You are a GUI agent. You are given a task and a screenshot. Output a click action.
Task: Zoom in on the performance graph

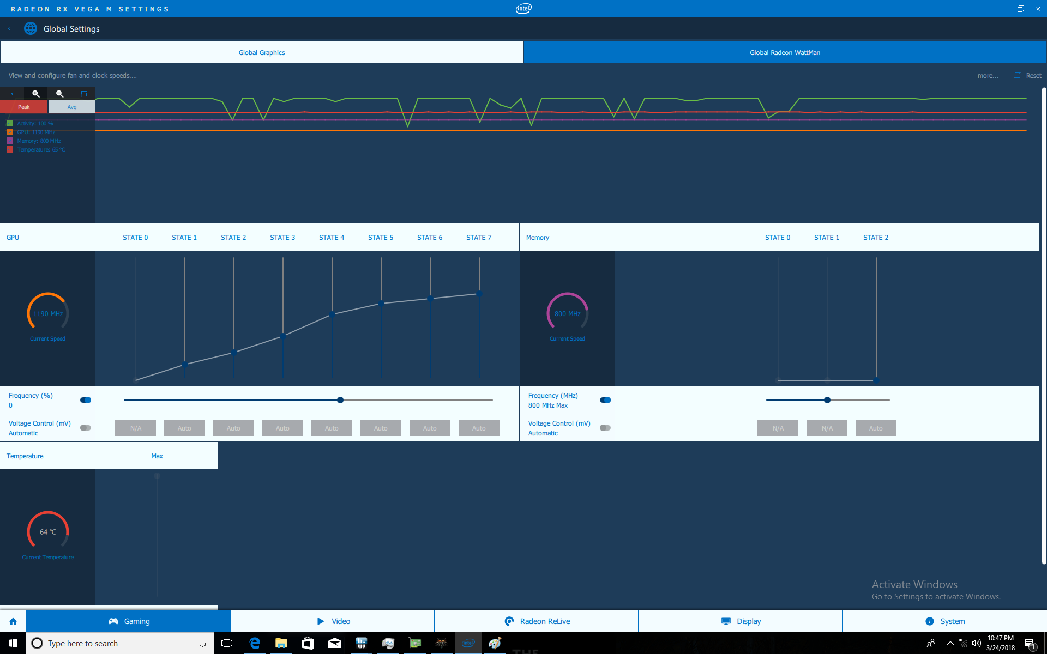[x=36, y=94]
